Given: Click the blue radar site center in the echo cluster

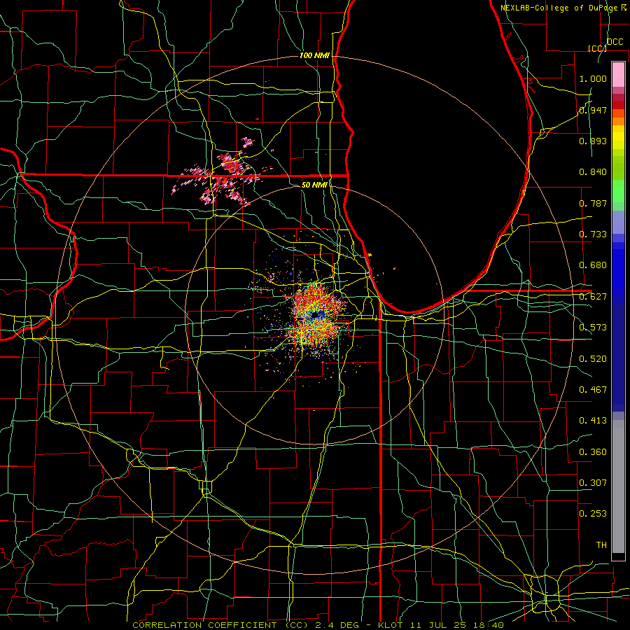Looking at the screenshot, I should [316, 316].
